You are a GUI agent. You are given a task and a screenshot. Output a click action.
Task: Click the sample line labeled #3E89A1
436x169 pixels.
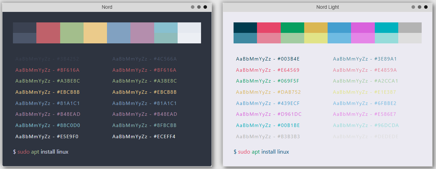365,59
